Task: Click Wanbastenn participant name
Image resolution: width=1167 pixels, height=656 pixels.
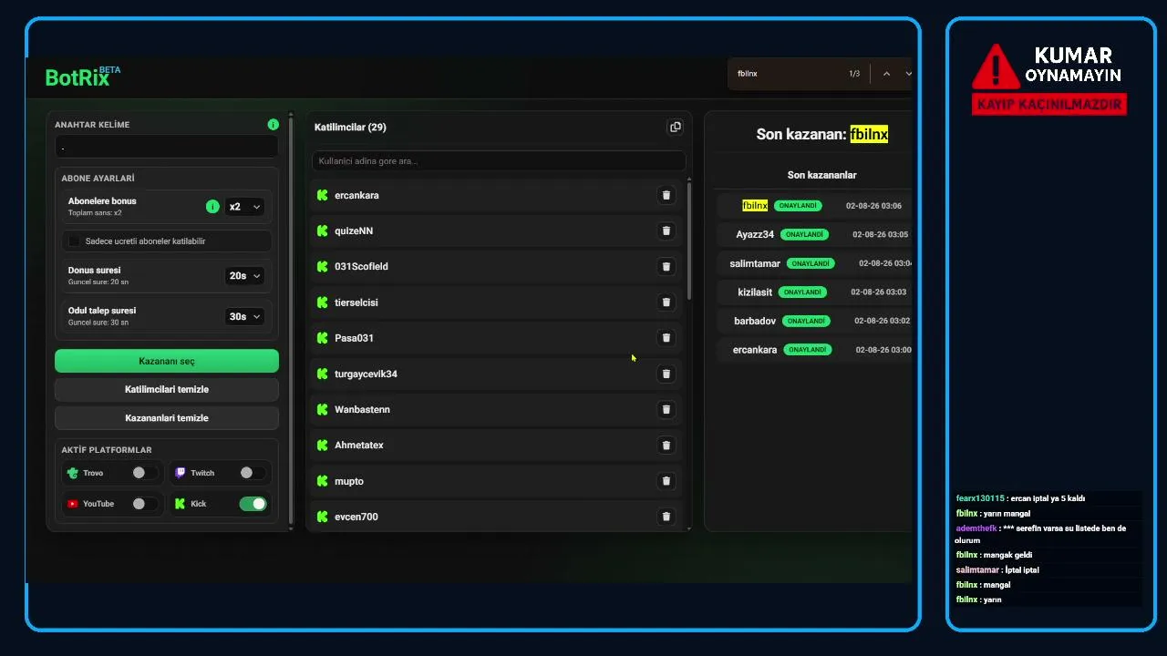Action: coord(362,409)
